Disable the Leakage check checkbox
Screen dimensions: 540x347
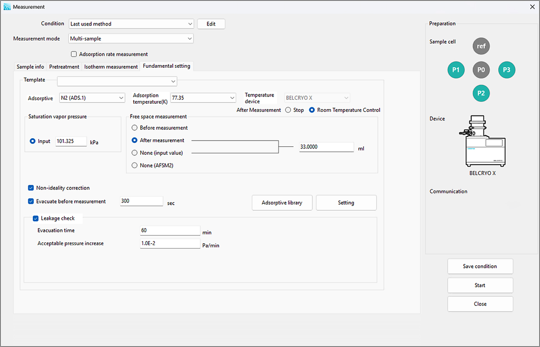[36, 219]
